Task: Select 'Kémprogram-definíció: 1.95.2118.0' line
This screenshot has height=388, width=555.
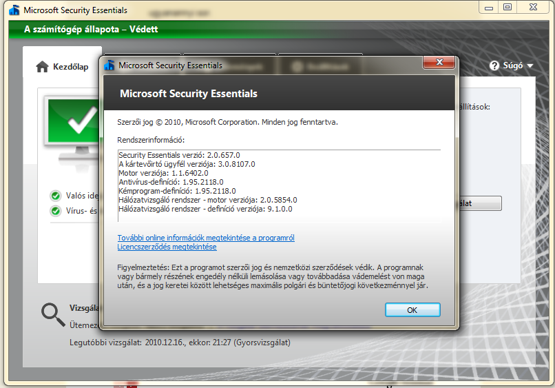Action: pyautogui.click(x=177, y=191)
